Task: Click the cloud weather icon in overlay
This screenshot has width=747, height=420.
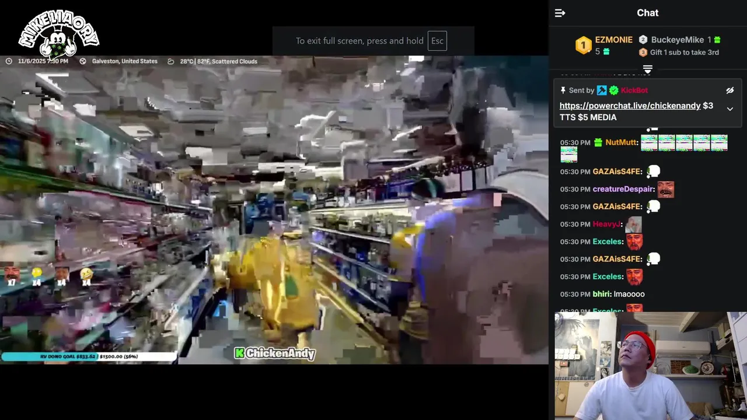Action: (170, 61)
